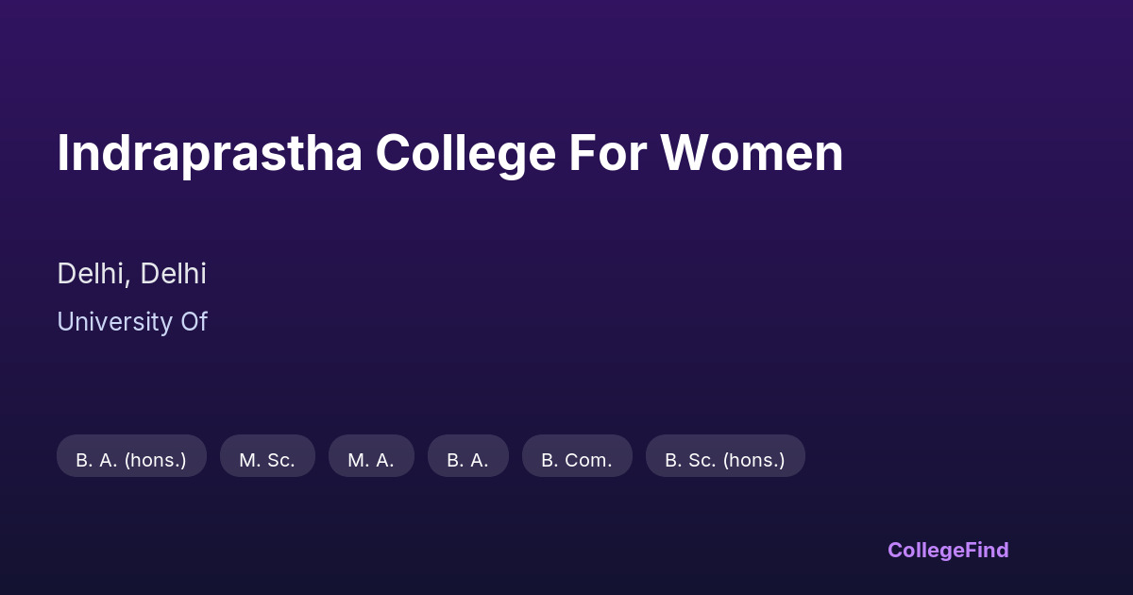Click "(hons.)" inside the B. A. chip
Image resolution: width=1133 pixels, height=595 pixels.
click(x=155, y=460)
